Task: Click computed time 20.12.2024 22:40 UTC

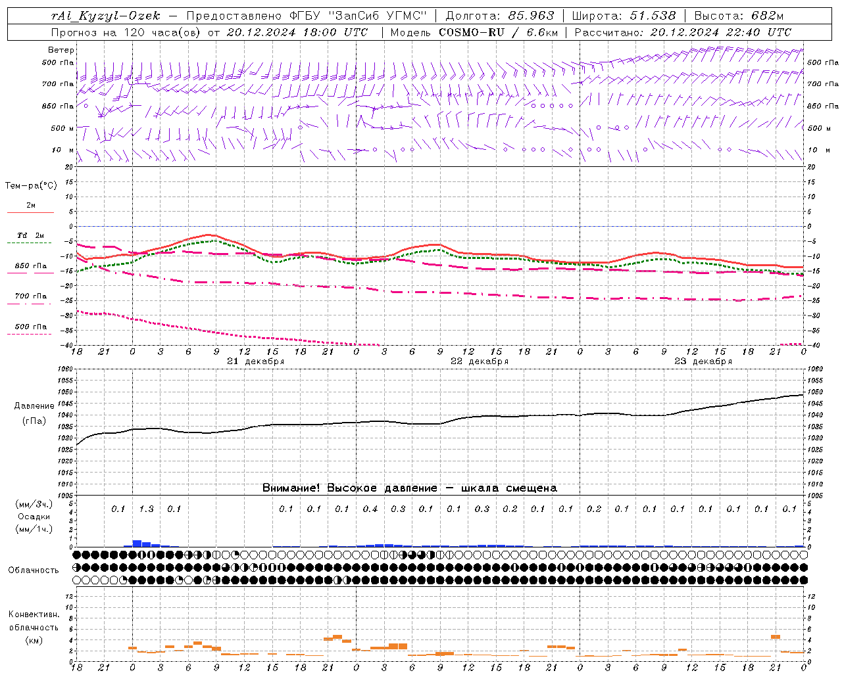Action: point(720,32)
